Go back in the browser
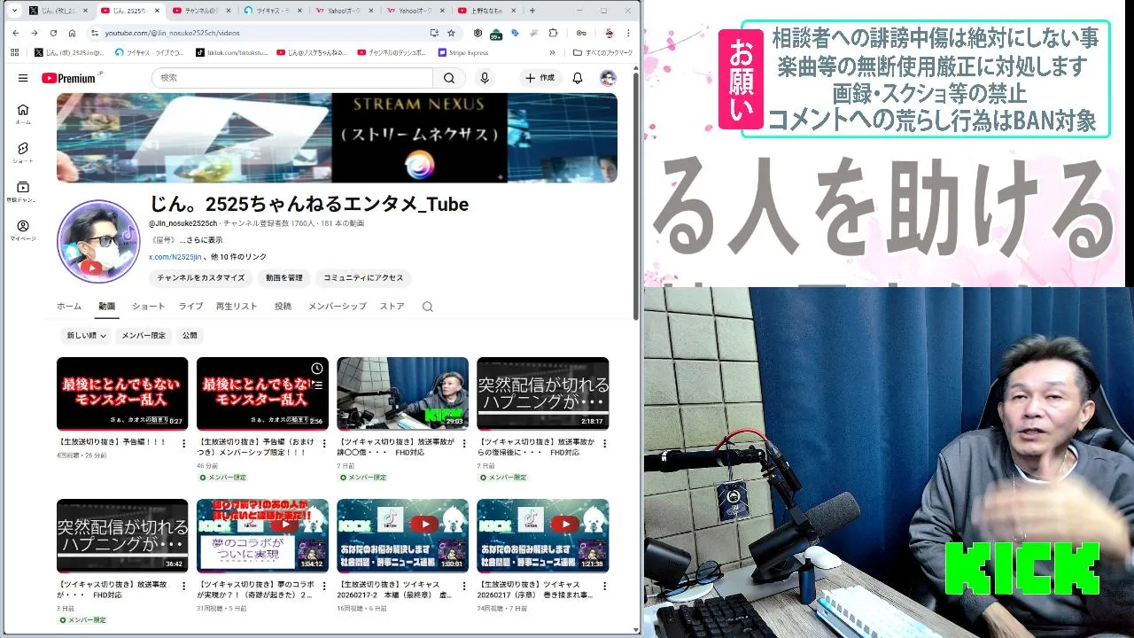The width and height of the screenshot is (1134, 638). [16, 33]
